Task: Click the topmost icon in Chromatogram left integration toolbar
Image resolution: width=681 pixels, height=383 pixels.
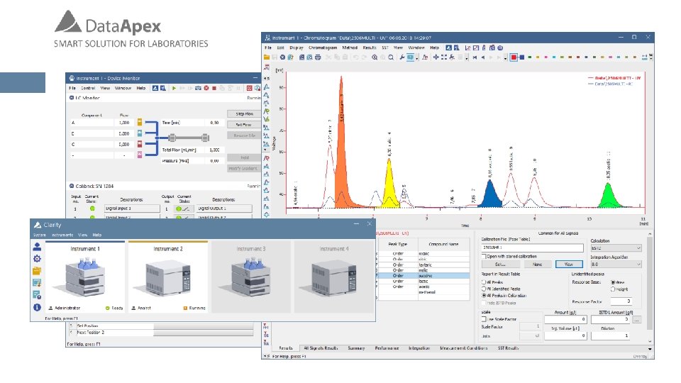Action: coord(266,67)
